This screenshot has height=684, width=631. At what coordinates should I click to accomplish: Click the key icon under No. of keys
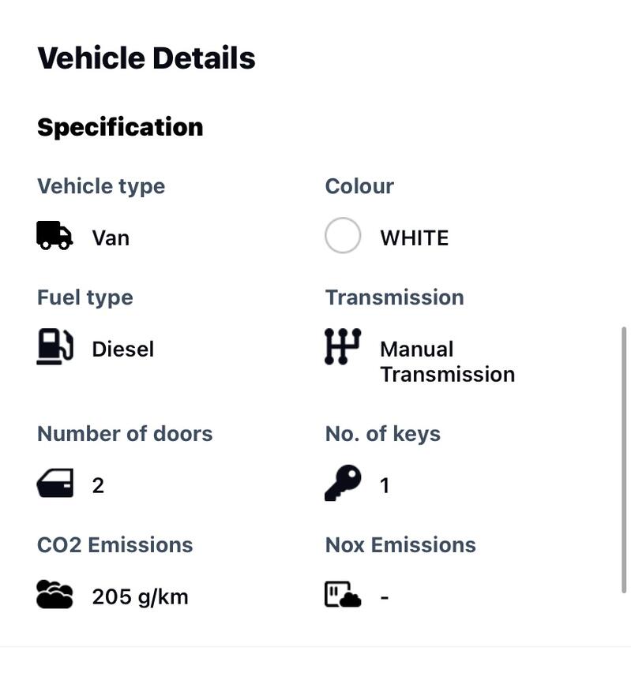click(343, 483)
